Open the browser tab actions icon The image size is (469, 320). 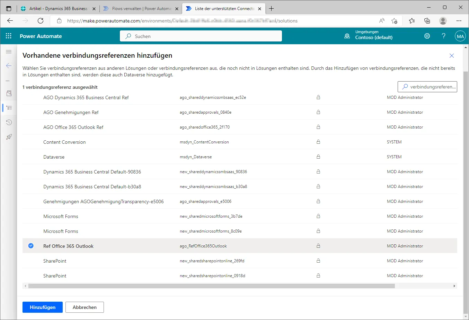point(9,8)
